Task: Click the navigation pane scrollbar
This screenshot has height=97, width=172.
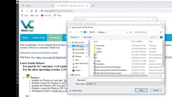Action: [89, 50]
